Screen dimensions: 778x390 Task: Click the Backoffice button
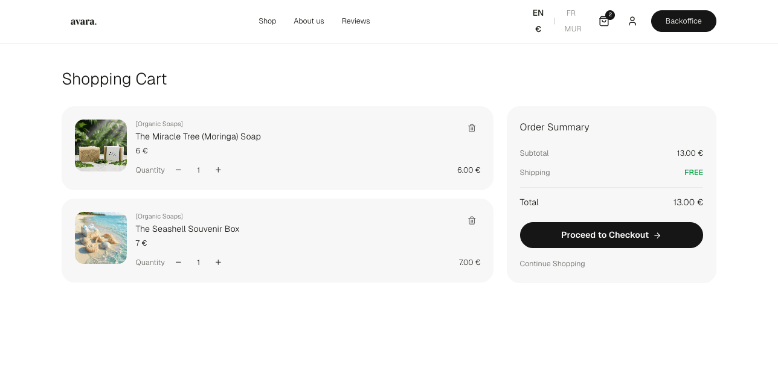(683, 21)
